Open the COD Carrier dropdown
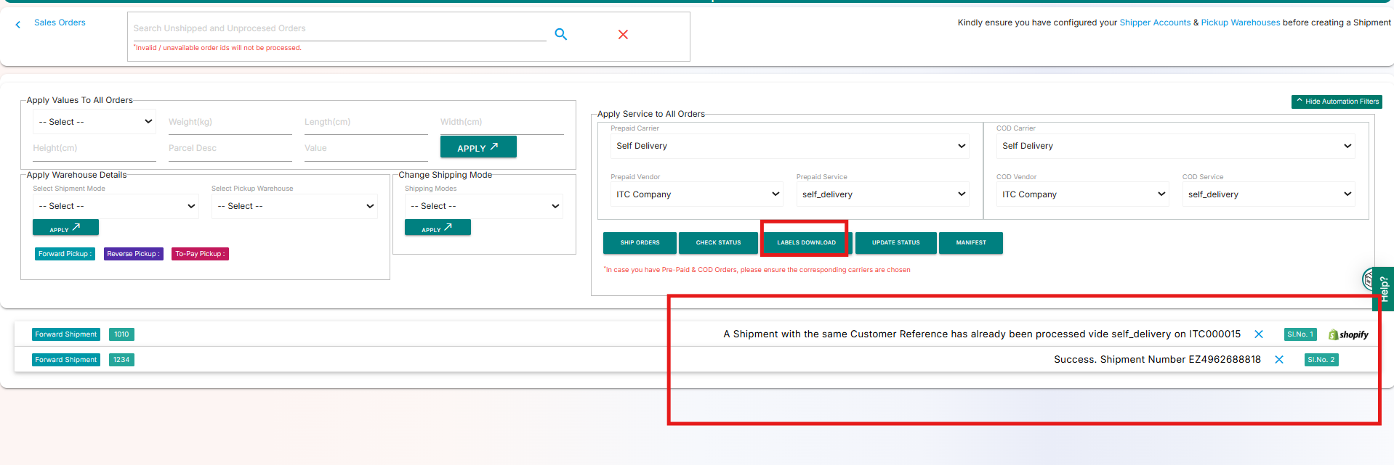This screenshot has height=465, width=1394. 1175,146
